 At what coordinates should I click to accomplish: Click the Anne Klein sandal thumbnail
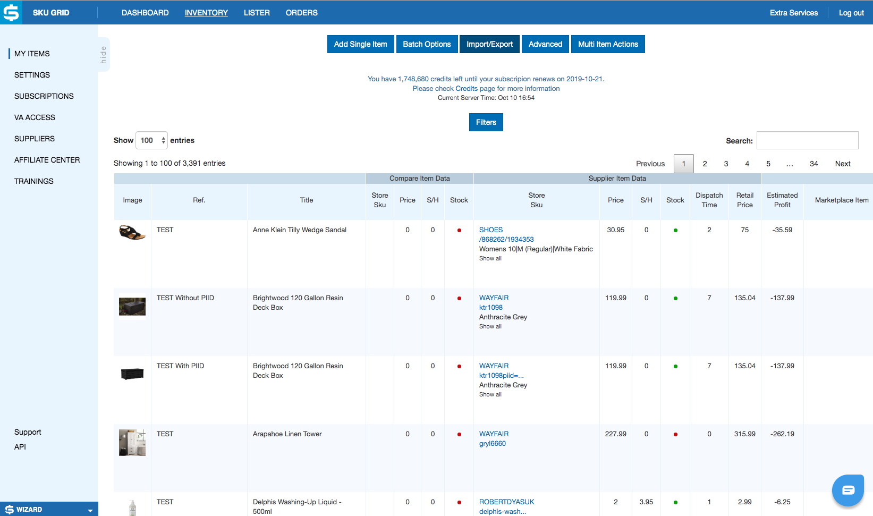[x=132, y=233]
